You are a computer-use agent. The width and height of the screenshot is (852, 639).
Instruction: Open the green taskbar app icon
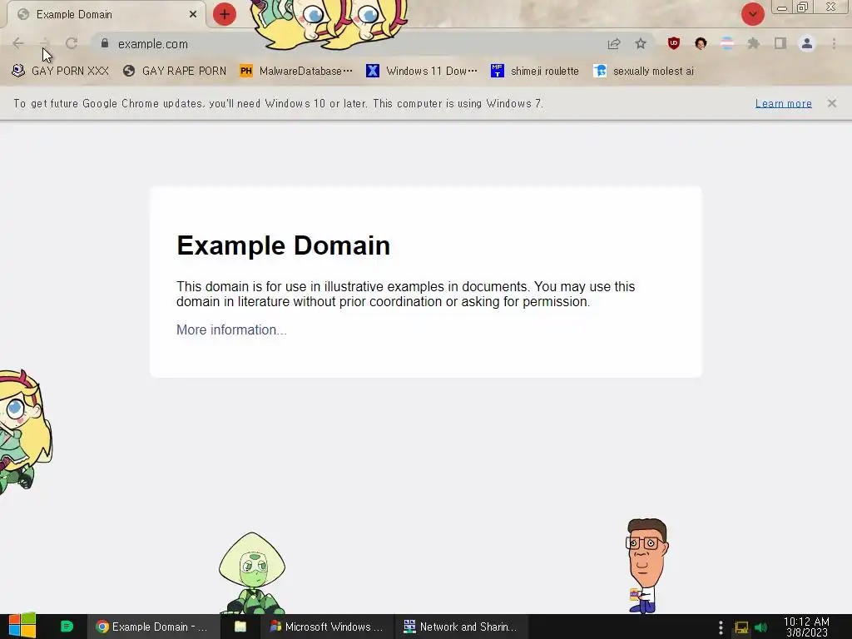[x=67, y=627]
